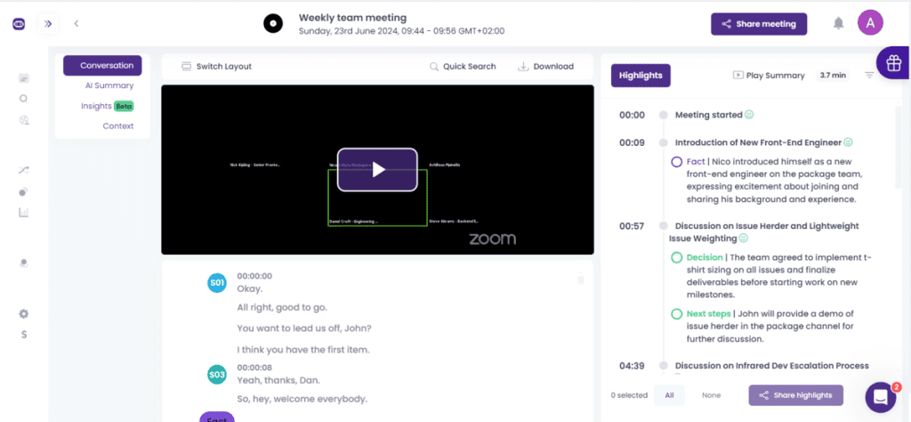Screen dimensions: 911x422
Task: Click the settings gear in sidebar
Action: tap(24, 313)
